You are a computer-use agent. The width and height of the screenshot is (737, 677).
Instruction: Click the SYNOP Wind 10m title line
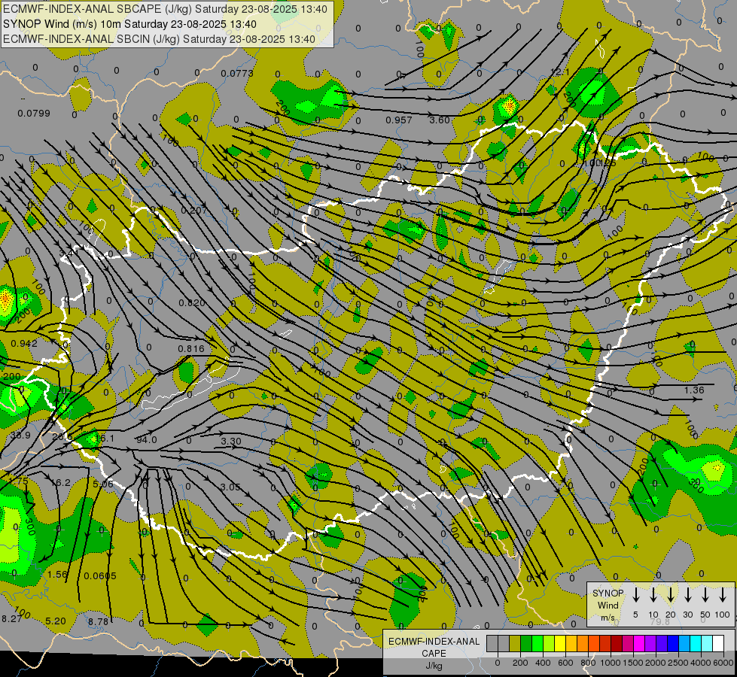coord(129,24)
